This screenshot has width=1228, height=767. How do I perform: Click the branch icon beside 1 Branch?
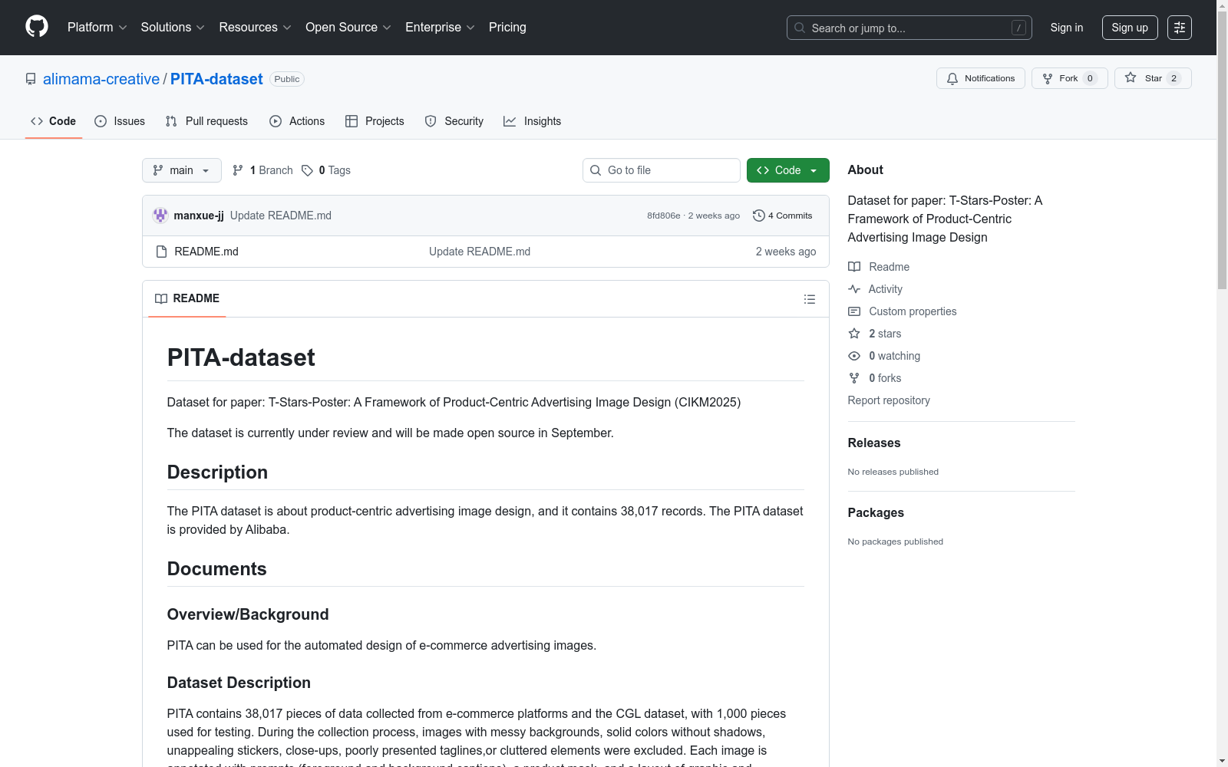coord(238,170)
